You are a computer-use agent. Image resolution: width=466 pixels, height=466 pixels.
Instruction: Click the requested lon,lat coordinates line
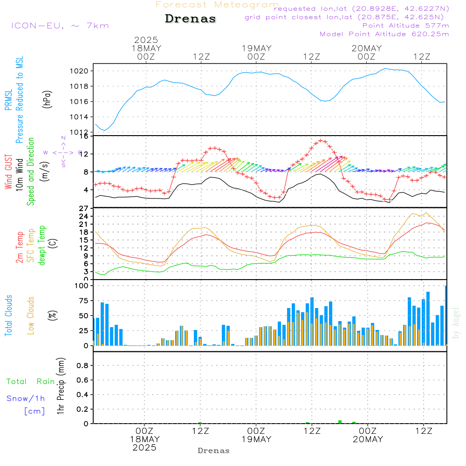[362, 8]
